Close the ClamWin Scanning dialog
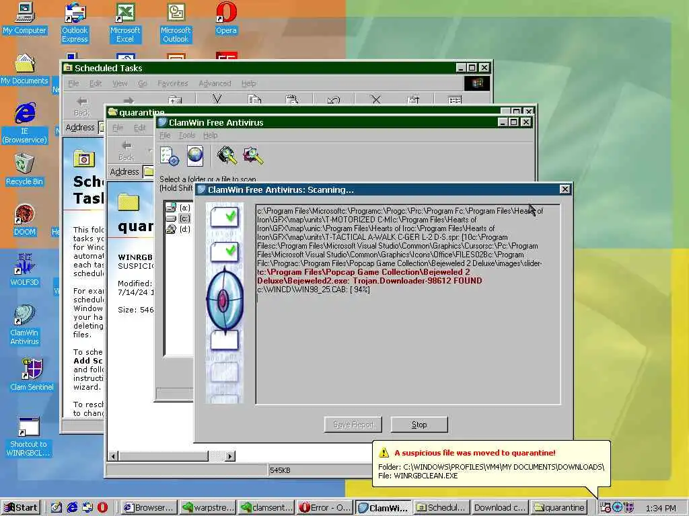 [x=565, y=189]
